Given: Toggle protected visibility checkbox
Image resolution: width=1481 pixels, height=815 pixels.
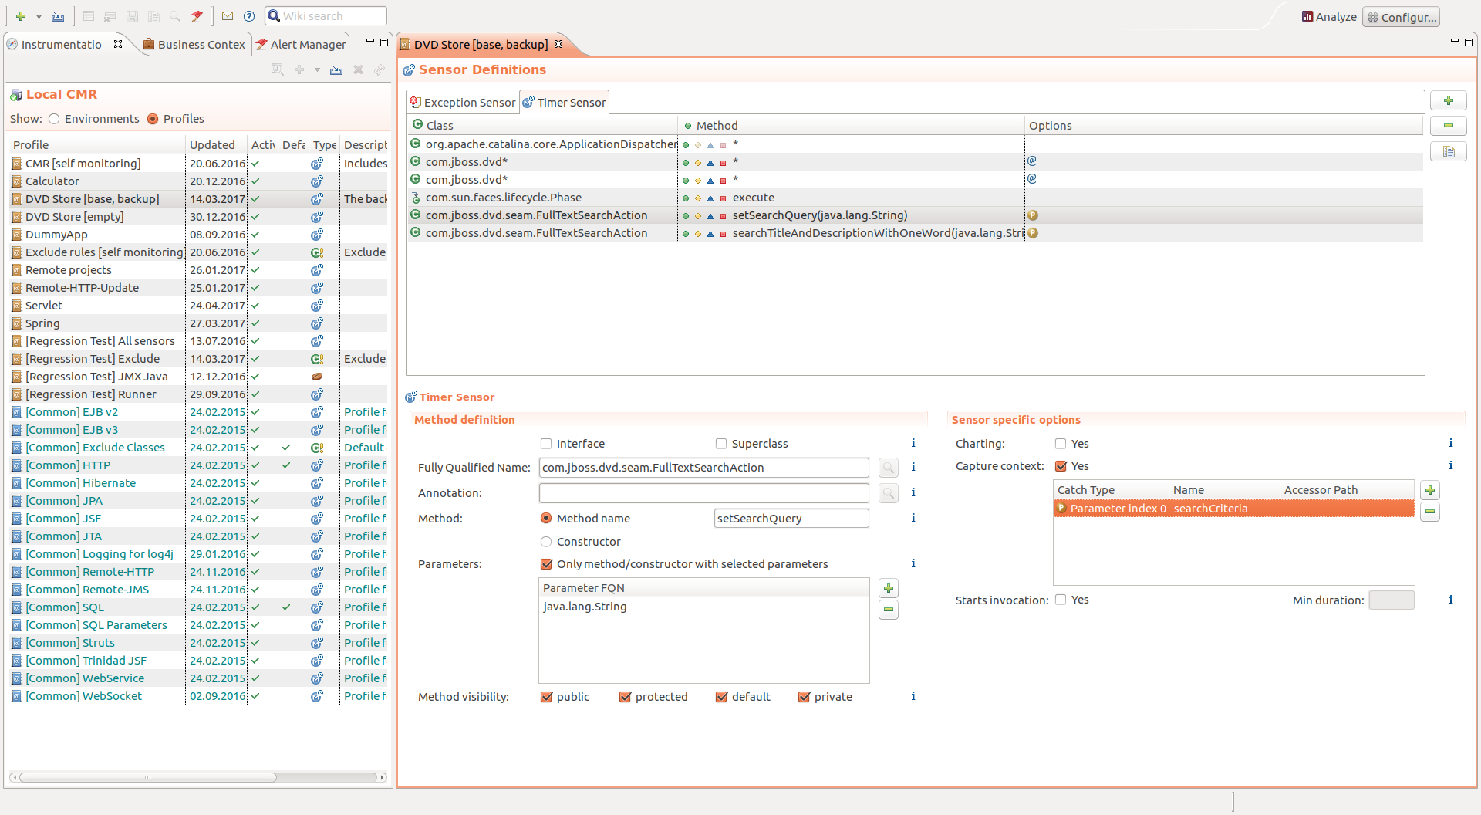Looking at the screenshot, I should click(x=625, y=697).
